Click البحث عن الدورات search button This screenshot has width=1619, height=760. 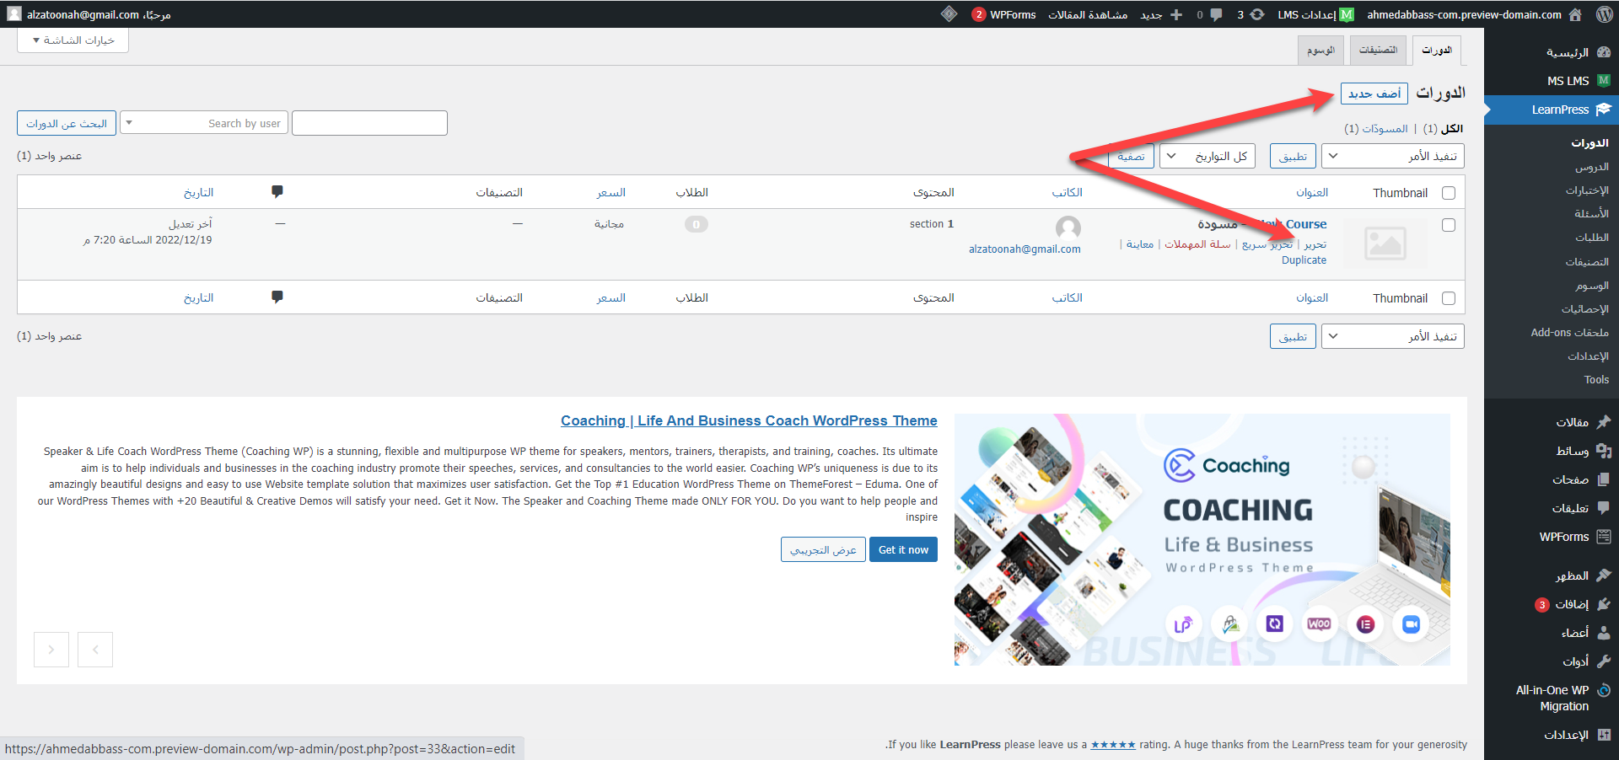click(67, 123)
